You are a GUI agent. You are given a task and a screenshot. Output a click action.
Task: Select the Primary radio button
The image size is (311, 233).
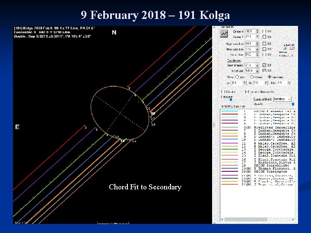[x=252, y=77]
